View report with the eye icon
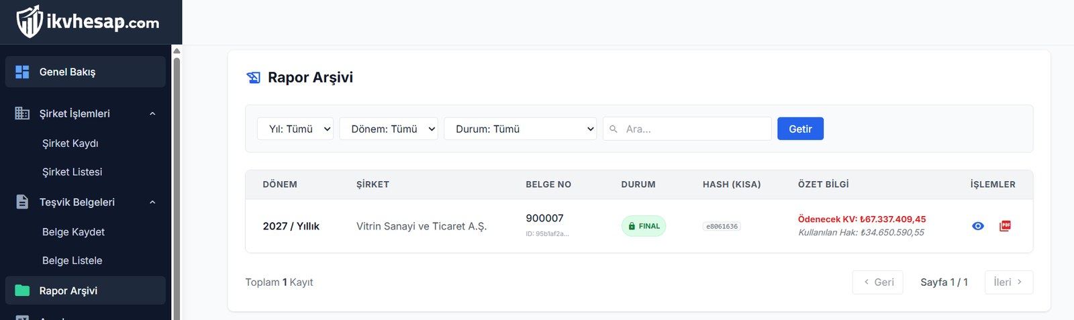 (x=978, y=226)
